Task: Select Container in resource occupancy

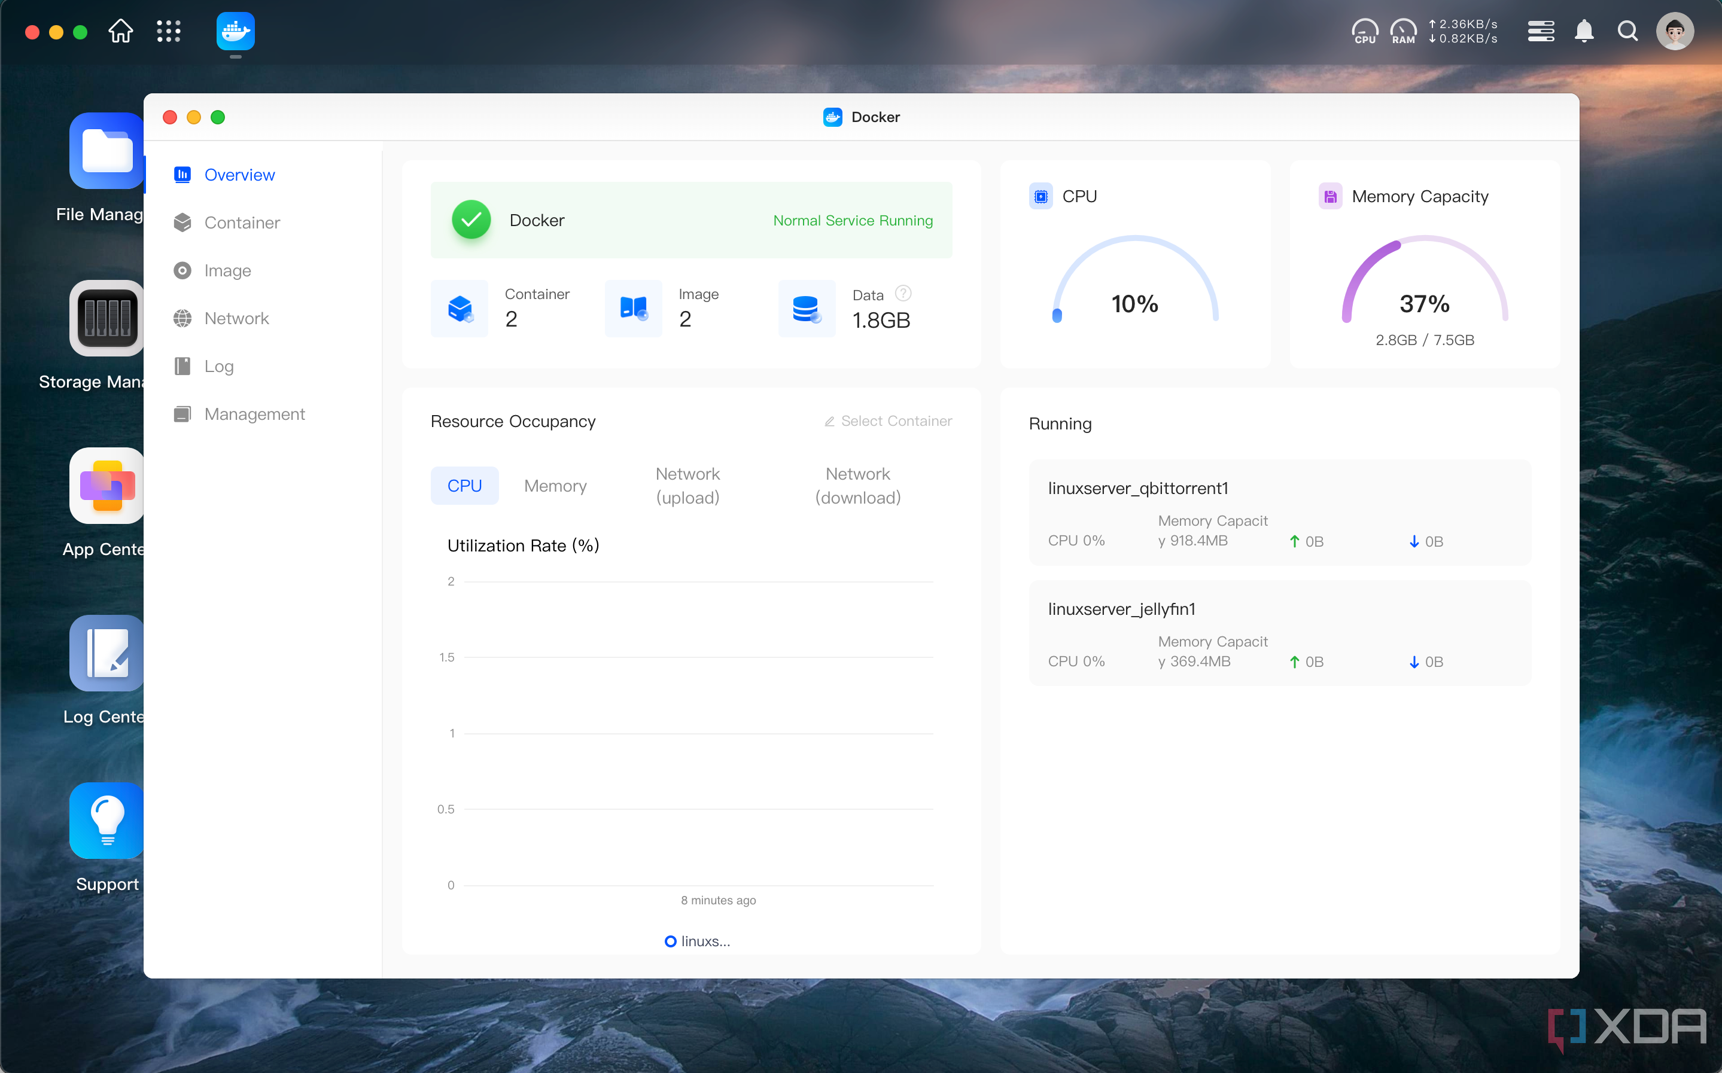Action: tap(887, 420)
